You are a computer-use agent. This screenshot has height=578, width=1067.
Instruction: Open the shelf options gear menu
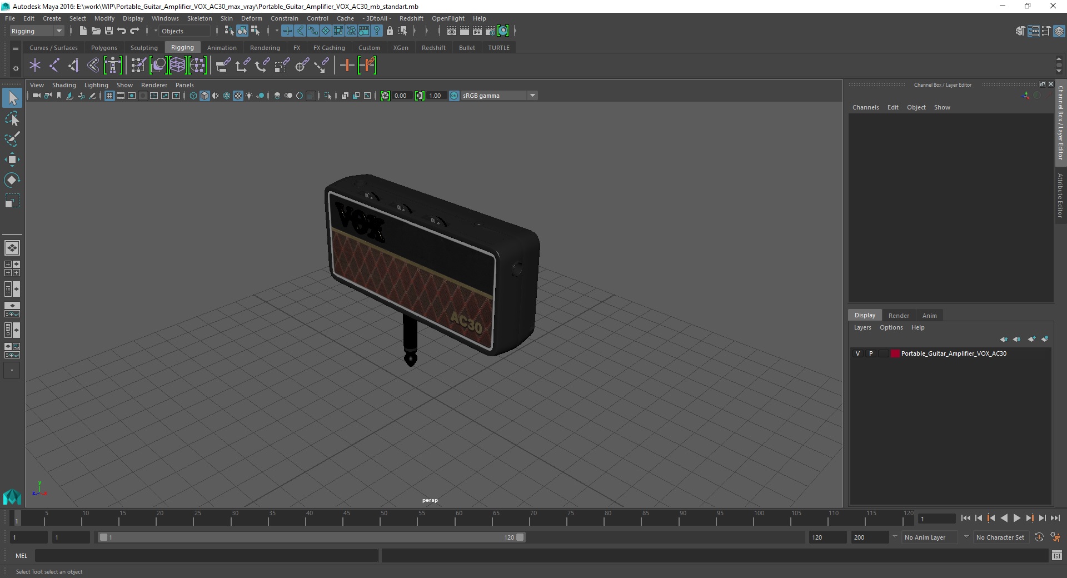click(16, 68)
